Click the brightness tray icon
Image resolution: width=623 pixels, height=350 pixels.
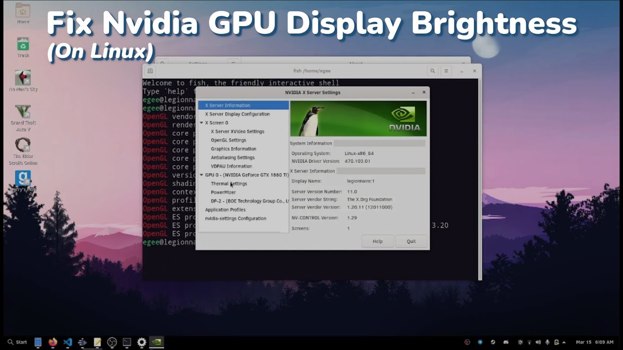tap(521, 342)
